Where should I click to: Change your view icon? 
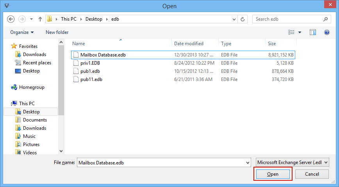(291, 32)
